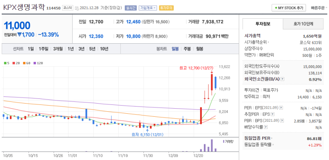This screenshot has height=160, width=329.
Task: Open the 기업개요 dropdown
Action: click(x=148, y=8)
